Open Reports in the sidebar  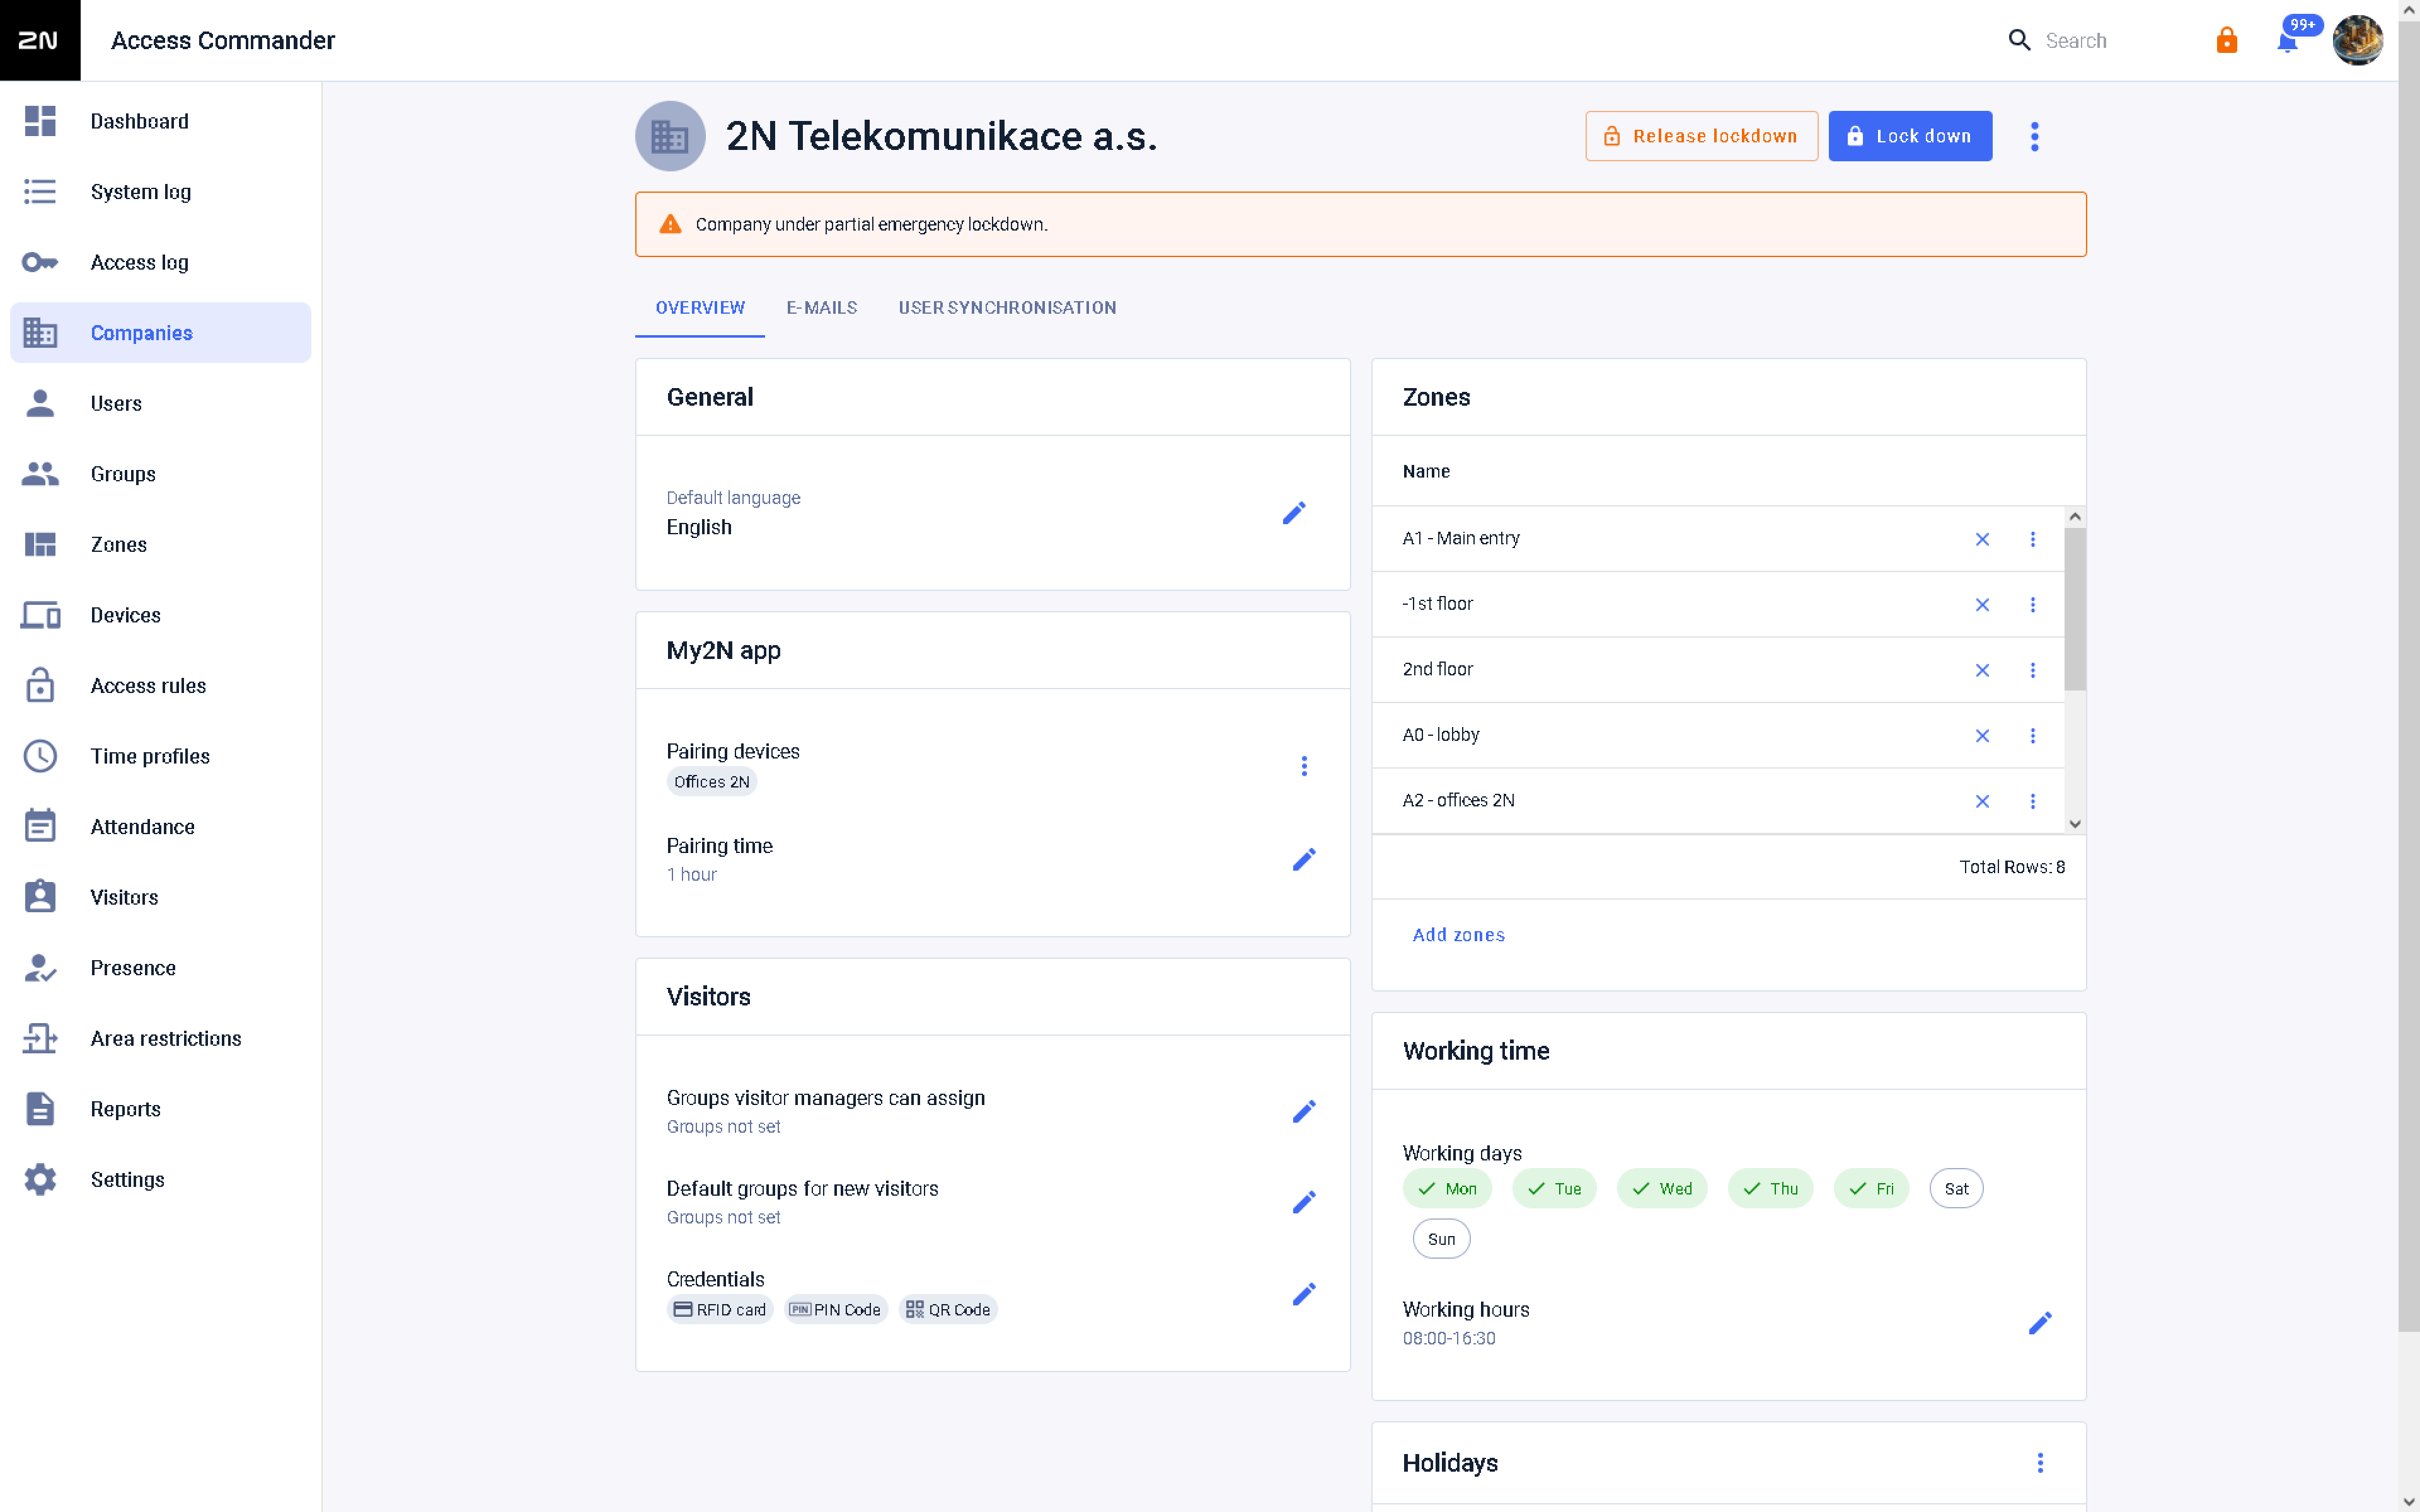160,1109
